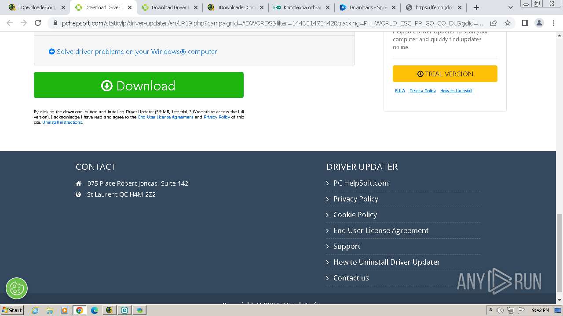Image resolution: width=563 pixels, height=316 pixels.
Task: Click the yellow TRIAL VERSION button
Action: (x=445, y=74)
